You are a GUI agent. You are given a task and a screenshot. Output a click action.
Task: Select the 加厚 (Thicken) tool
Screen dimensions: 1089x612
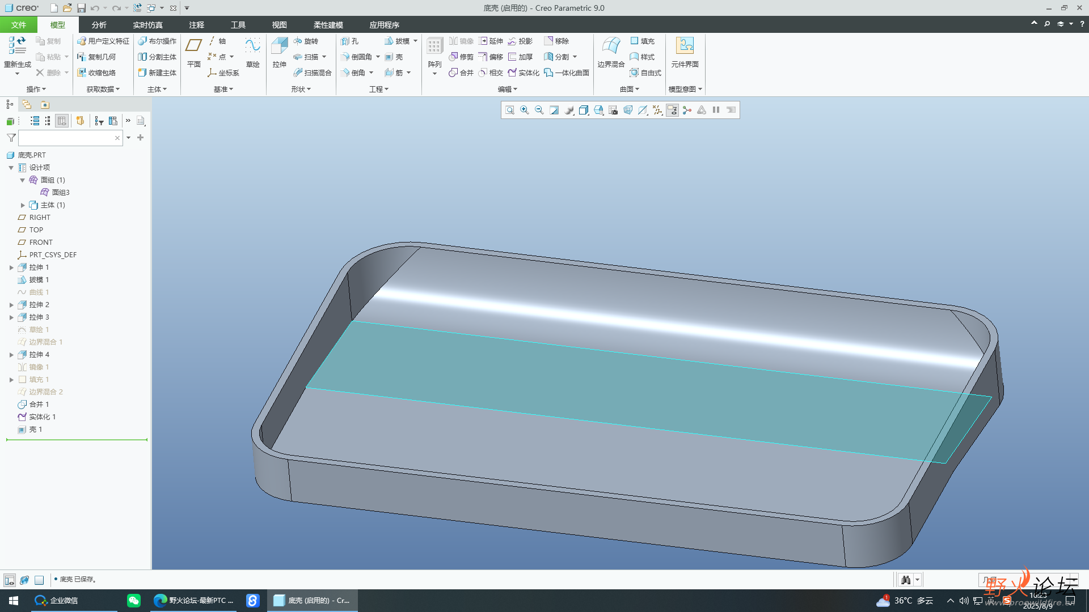pos(521,57)
